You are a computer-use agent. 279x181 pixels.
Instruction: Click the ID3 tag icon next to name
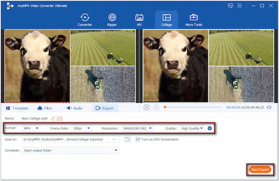point(60,118)
